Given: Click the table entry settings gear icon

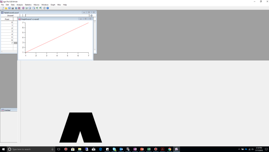Looking at the screenshot, I should coord(91,15).
